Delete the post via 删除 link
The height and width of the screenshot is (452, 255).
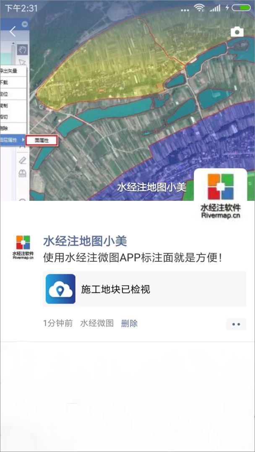point(129,323)
